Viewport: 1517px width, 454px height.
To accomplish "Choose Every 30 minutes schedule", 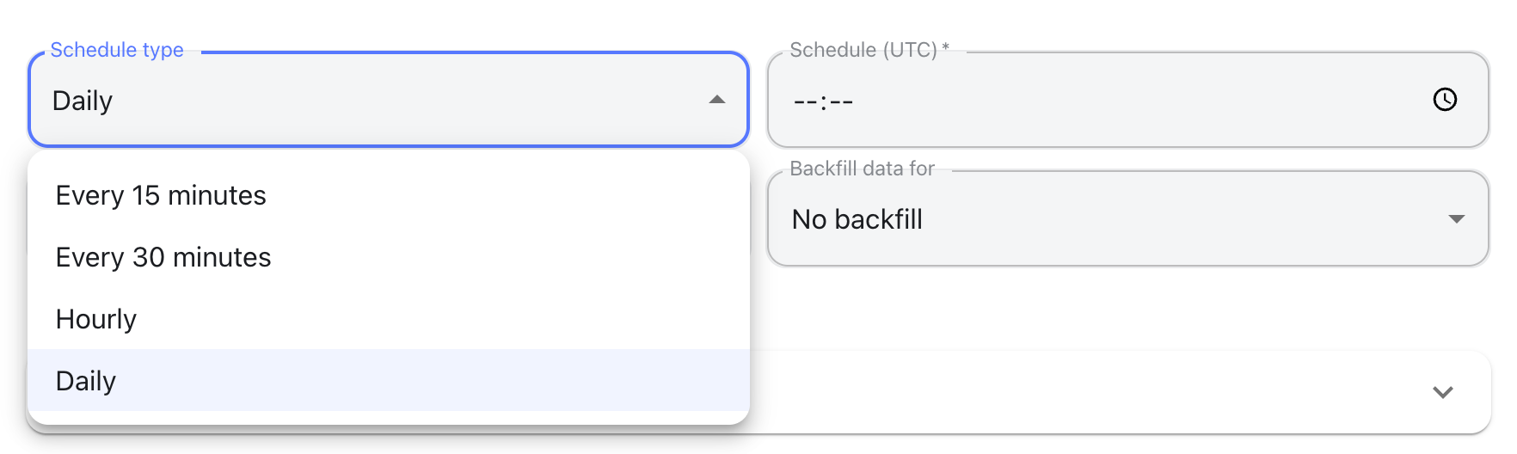I will tap(163, 258).
